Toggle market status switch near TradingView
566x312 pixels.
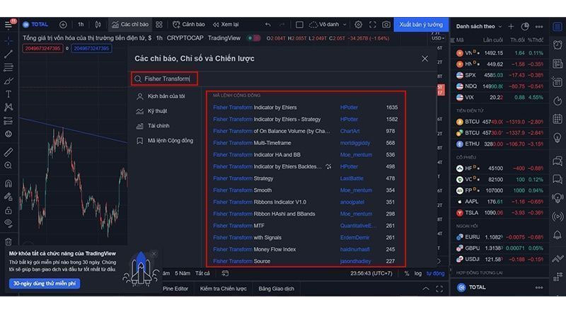pos(254,38)
